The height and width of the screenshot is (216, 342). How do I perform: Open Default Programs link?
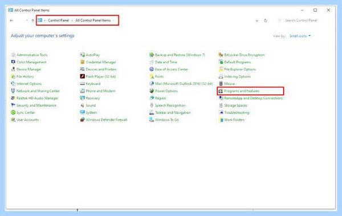point(238,62)
